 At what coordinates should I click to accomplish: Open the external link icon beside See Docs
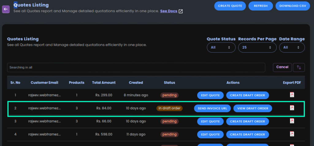pos(181,11)
